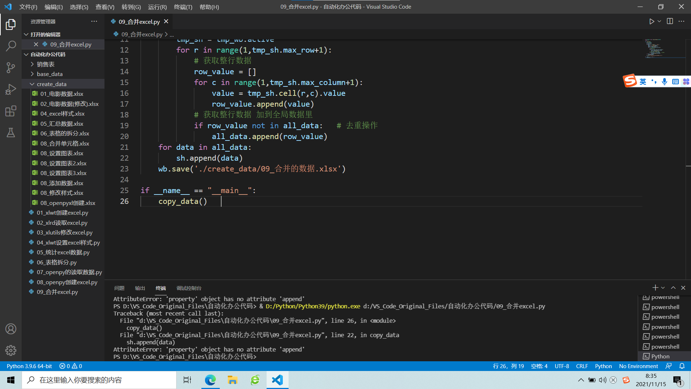Open Sogou soft keyboard icon
This screenshot has width=691, height=389.
click(x=675, y=82)
